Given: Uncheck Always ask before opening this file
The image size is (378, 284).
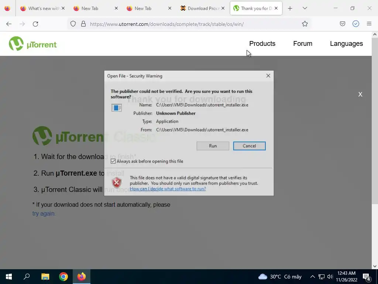Looking at the screenshot, I should 113,161.
